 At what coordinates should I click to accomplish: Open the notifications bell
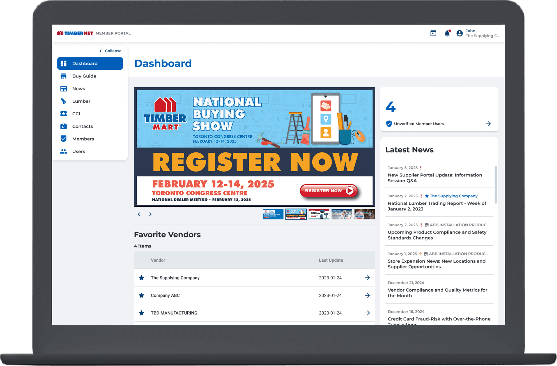(x=447, y=33)
